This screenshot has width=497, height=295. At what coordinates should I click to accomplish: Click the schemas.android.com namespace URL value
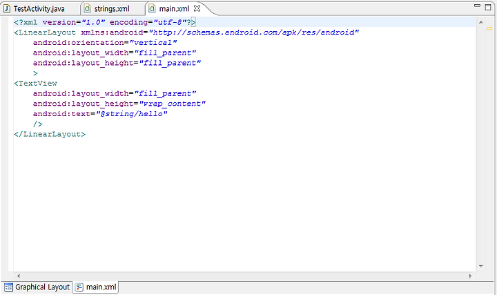click(x=254, y=32)
